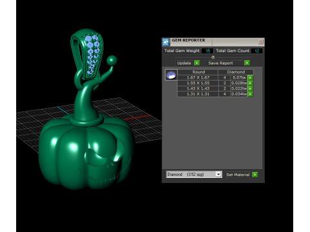Click the Total Gem Weight value field
The height and width of the screenshot is (232, 310).
(207, 51)
